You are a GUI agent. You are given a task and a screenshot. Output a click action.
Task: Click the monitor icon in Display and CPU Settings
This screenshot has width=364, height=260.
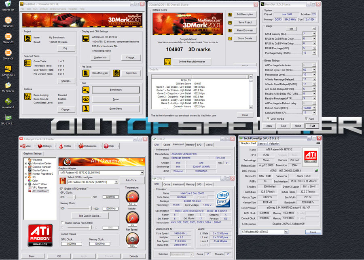pos(86,38)
